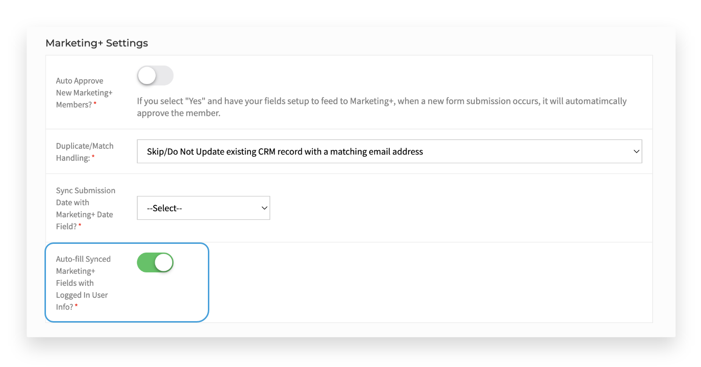Switch off the Auto-fill Logged In User Info setting
This screenshot has width=701, height=367.
pyautogui.click(x=155, y=262)
